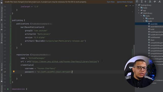163x92 pixels.
Task: Go to next highlighted error arrow
Action: tap(133, 6)
